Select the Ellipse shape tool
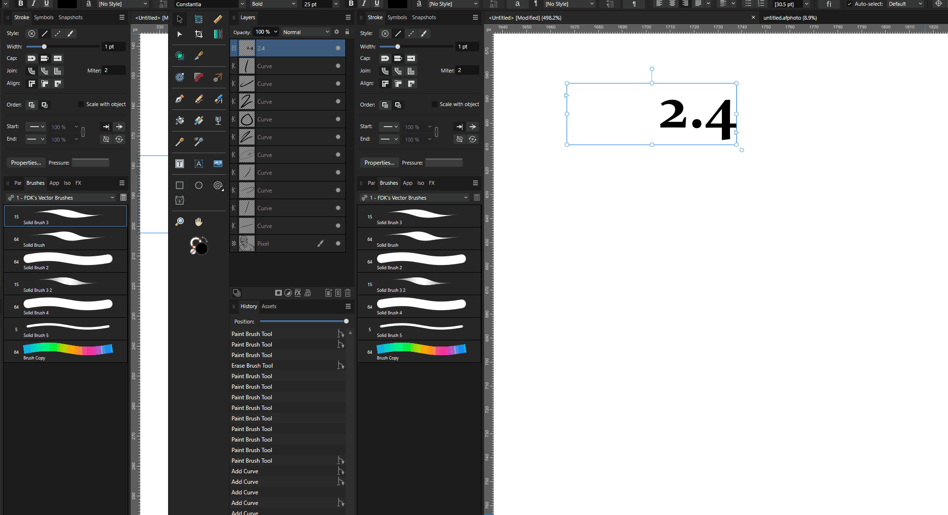This screenshot has height=515, width=948. point(199,185)
